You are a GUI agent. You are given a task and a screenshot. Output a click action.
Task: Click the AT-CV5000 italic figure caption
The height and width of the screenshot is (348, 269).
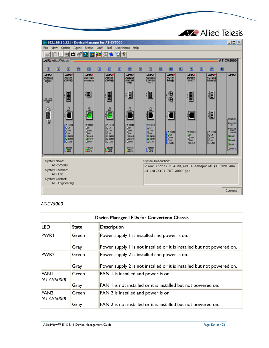[52, 204]
